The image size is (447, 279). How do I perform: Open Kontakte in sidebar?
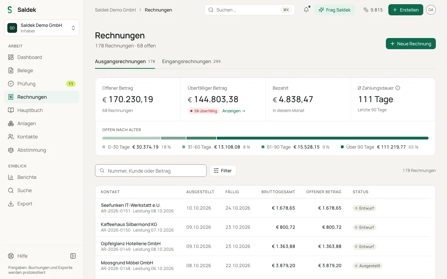tap(42, 137)
